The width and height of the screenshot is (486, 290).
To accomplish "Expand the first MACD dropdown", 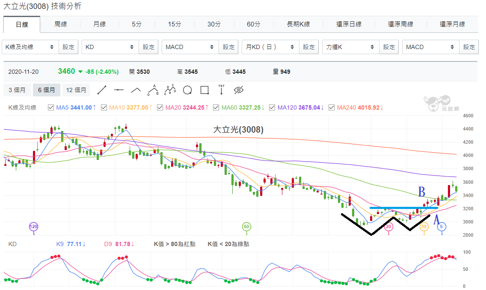I will pos(190,47).
